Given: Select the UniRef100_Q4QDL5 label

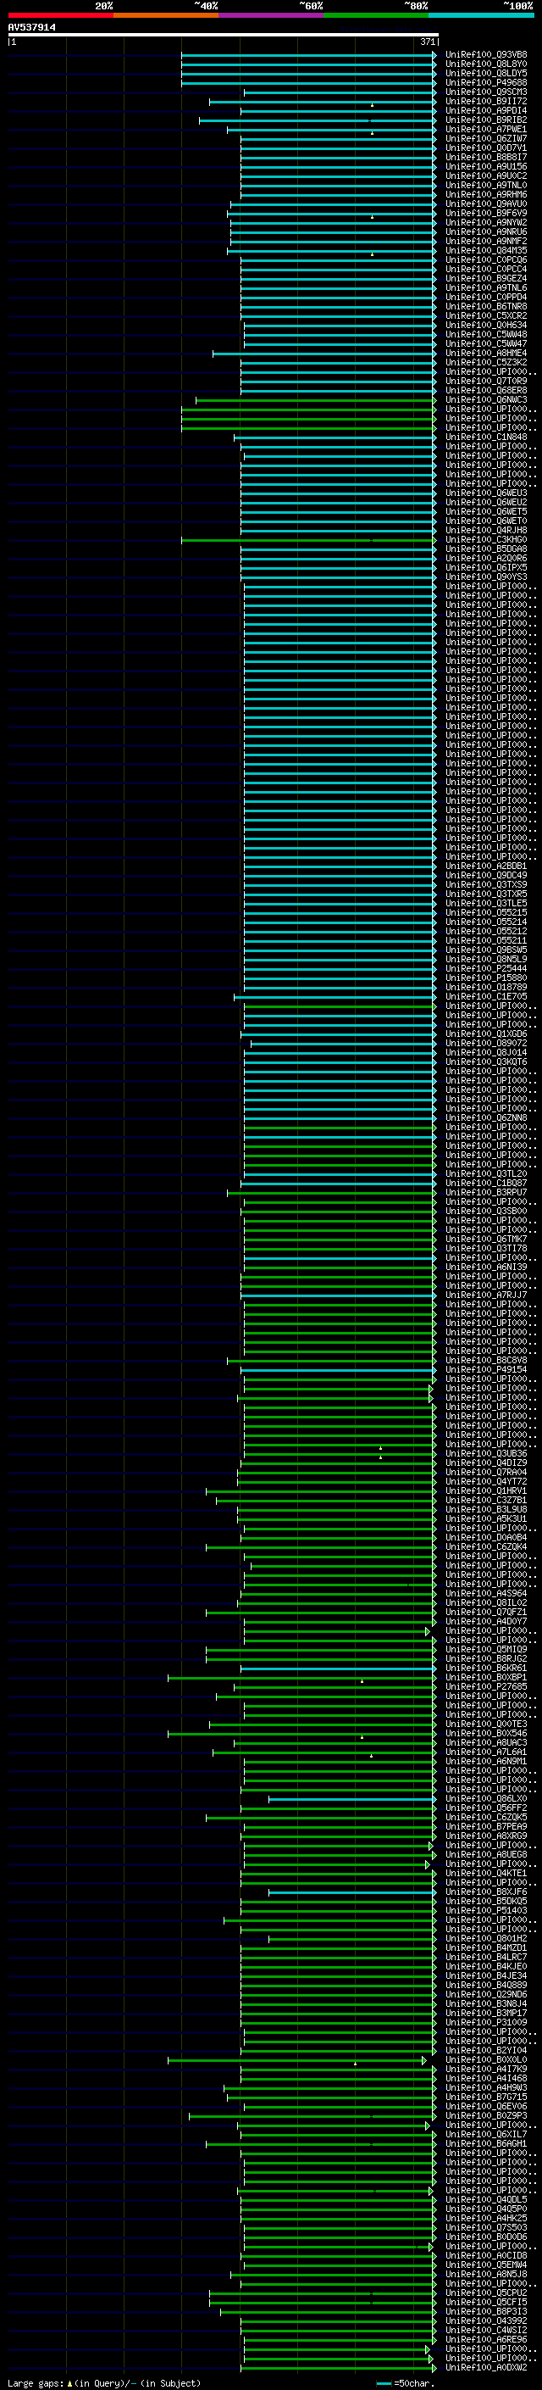Looking at the screenshot, I should click(485, 2199).
